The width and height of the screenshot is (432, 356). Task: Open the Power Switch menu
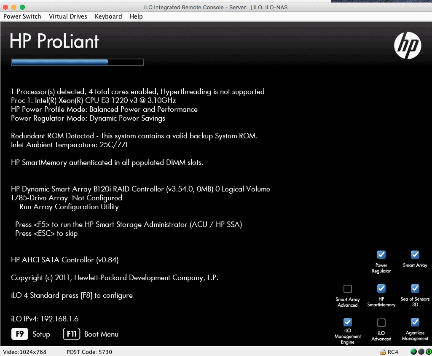coord(22,16)
